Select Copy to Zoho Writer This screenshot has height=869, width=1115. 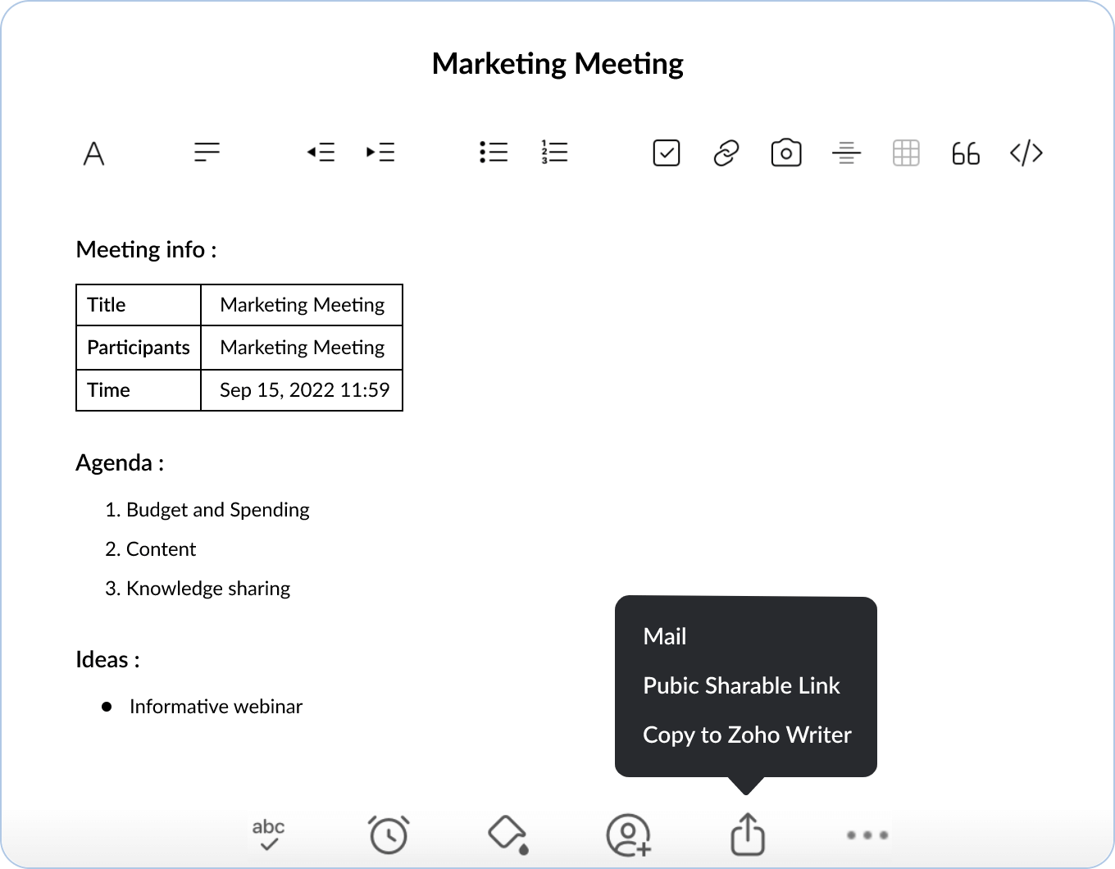747,735
